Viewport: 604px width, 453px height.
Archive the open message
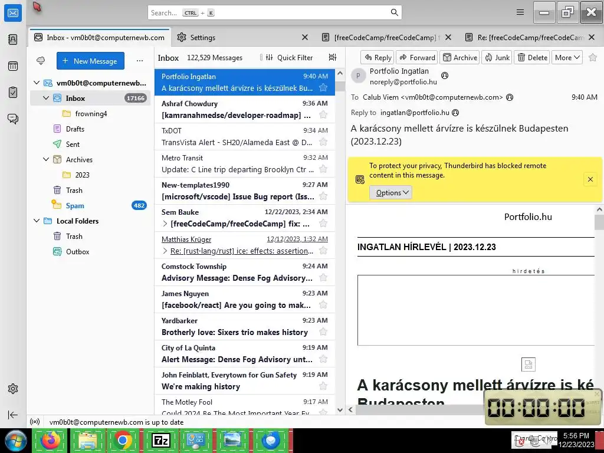coord(459,57)
